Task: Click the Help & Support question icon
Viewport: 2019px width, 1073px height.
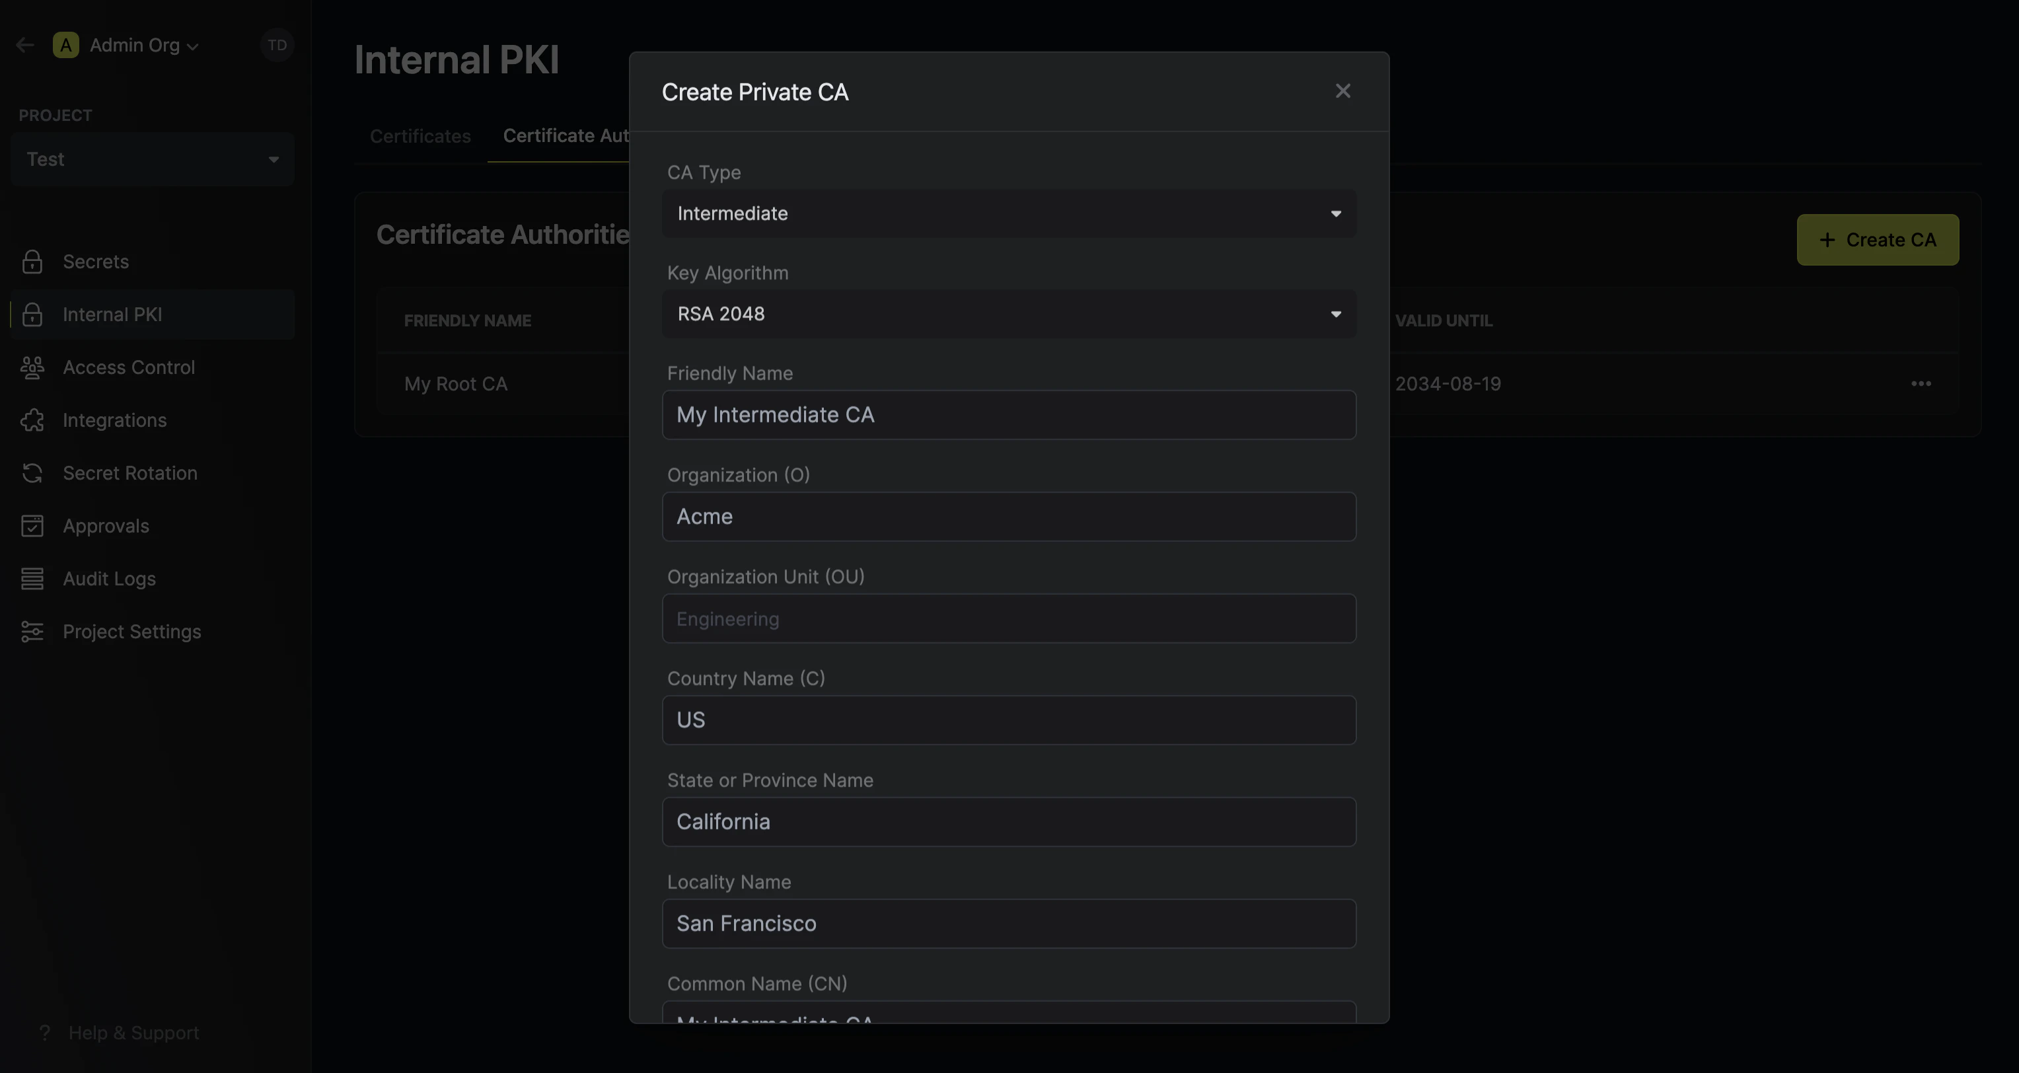Action: 45,1033
